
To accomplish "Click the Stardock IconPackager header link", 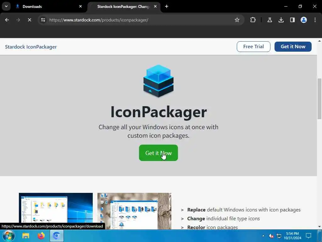I will [31, 47].
